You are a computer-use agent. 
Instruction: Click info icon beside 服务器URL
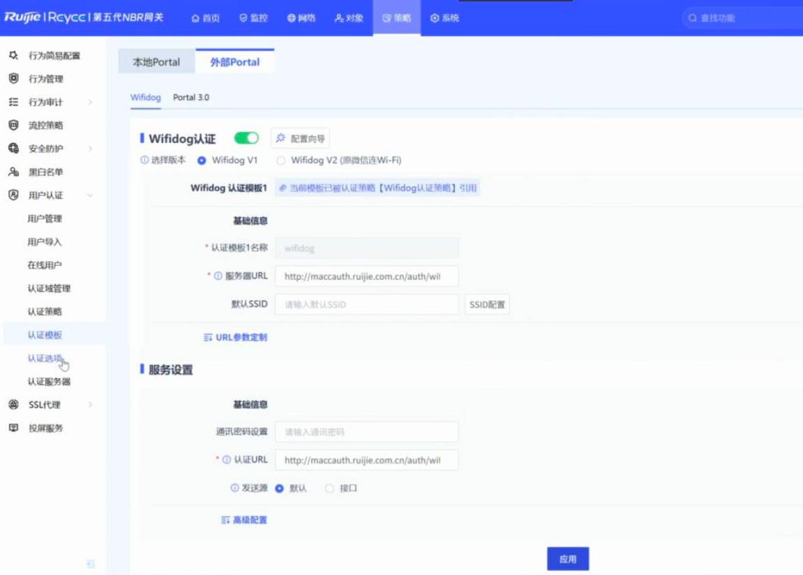pos(218,276)
